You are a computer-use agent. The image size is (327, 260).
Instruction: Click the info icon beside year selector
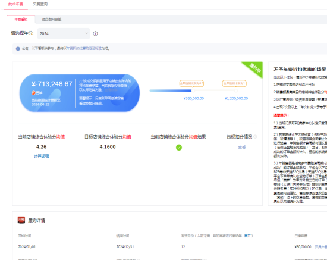(x=95, y=33)
